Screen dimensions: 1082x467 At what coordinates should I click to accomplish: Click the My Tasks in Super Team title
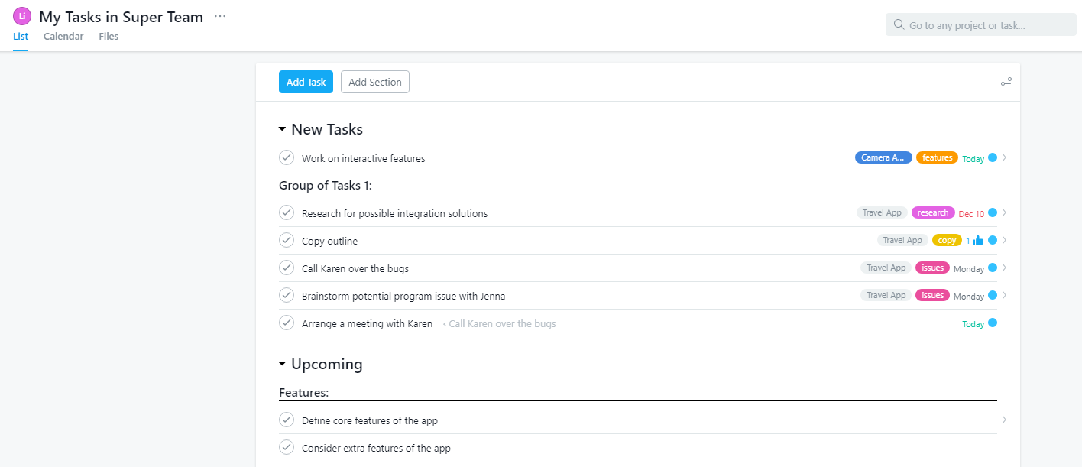[x=121, y=17]
